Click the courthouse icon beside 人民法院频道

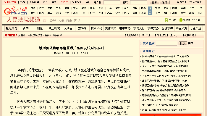(44, 20)
